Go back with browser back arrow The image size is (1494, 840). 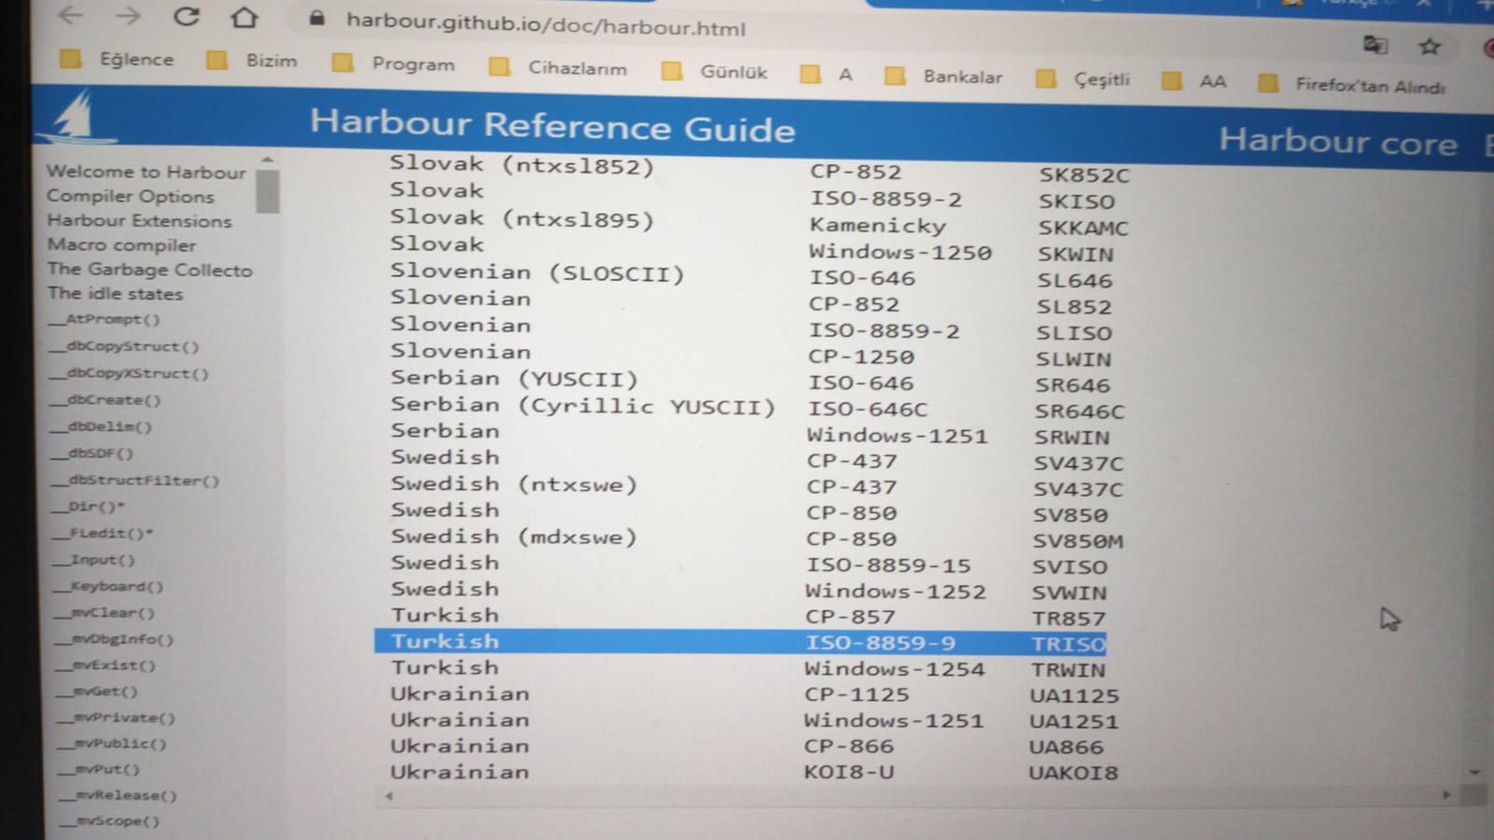(71, 15)
